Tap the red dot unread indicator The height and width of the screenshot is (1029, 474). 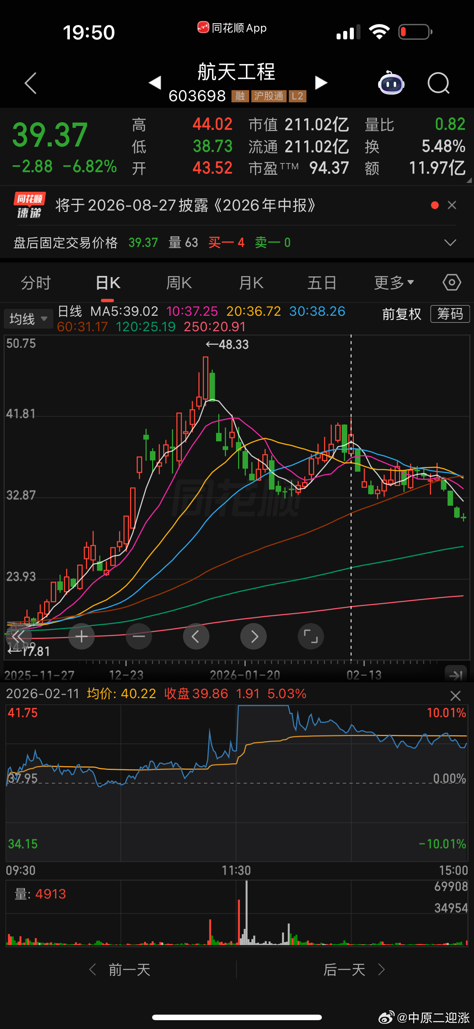435,205
